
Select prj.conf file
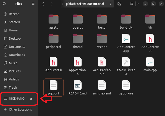(54, 87)
